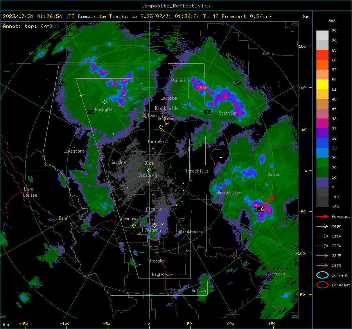Screen dimensions: 352x329
Task: Click the Olds label
Action: click(149, 163)
